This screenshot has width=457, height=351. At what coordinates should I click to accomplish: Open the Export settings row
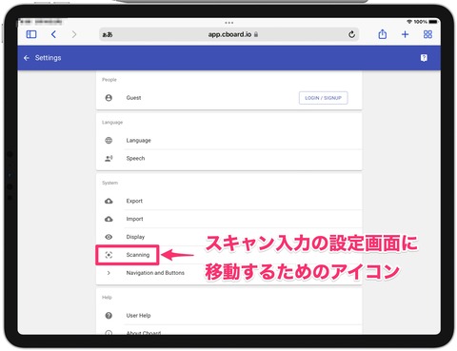228,201
